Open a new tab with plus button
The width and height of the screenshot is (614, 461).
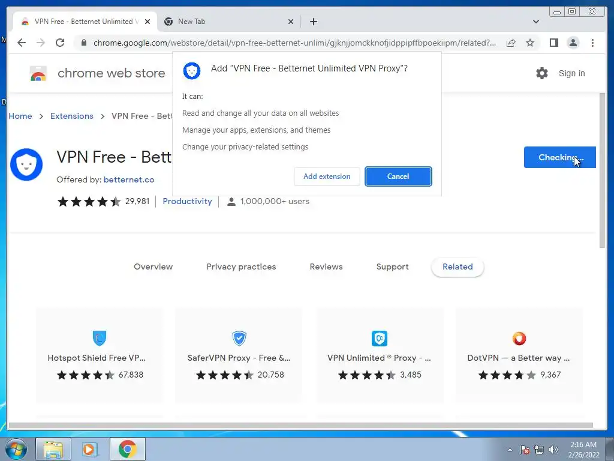pyautogui.click(x=313, y=22)
